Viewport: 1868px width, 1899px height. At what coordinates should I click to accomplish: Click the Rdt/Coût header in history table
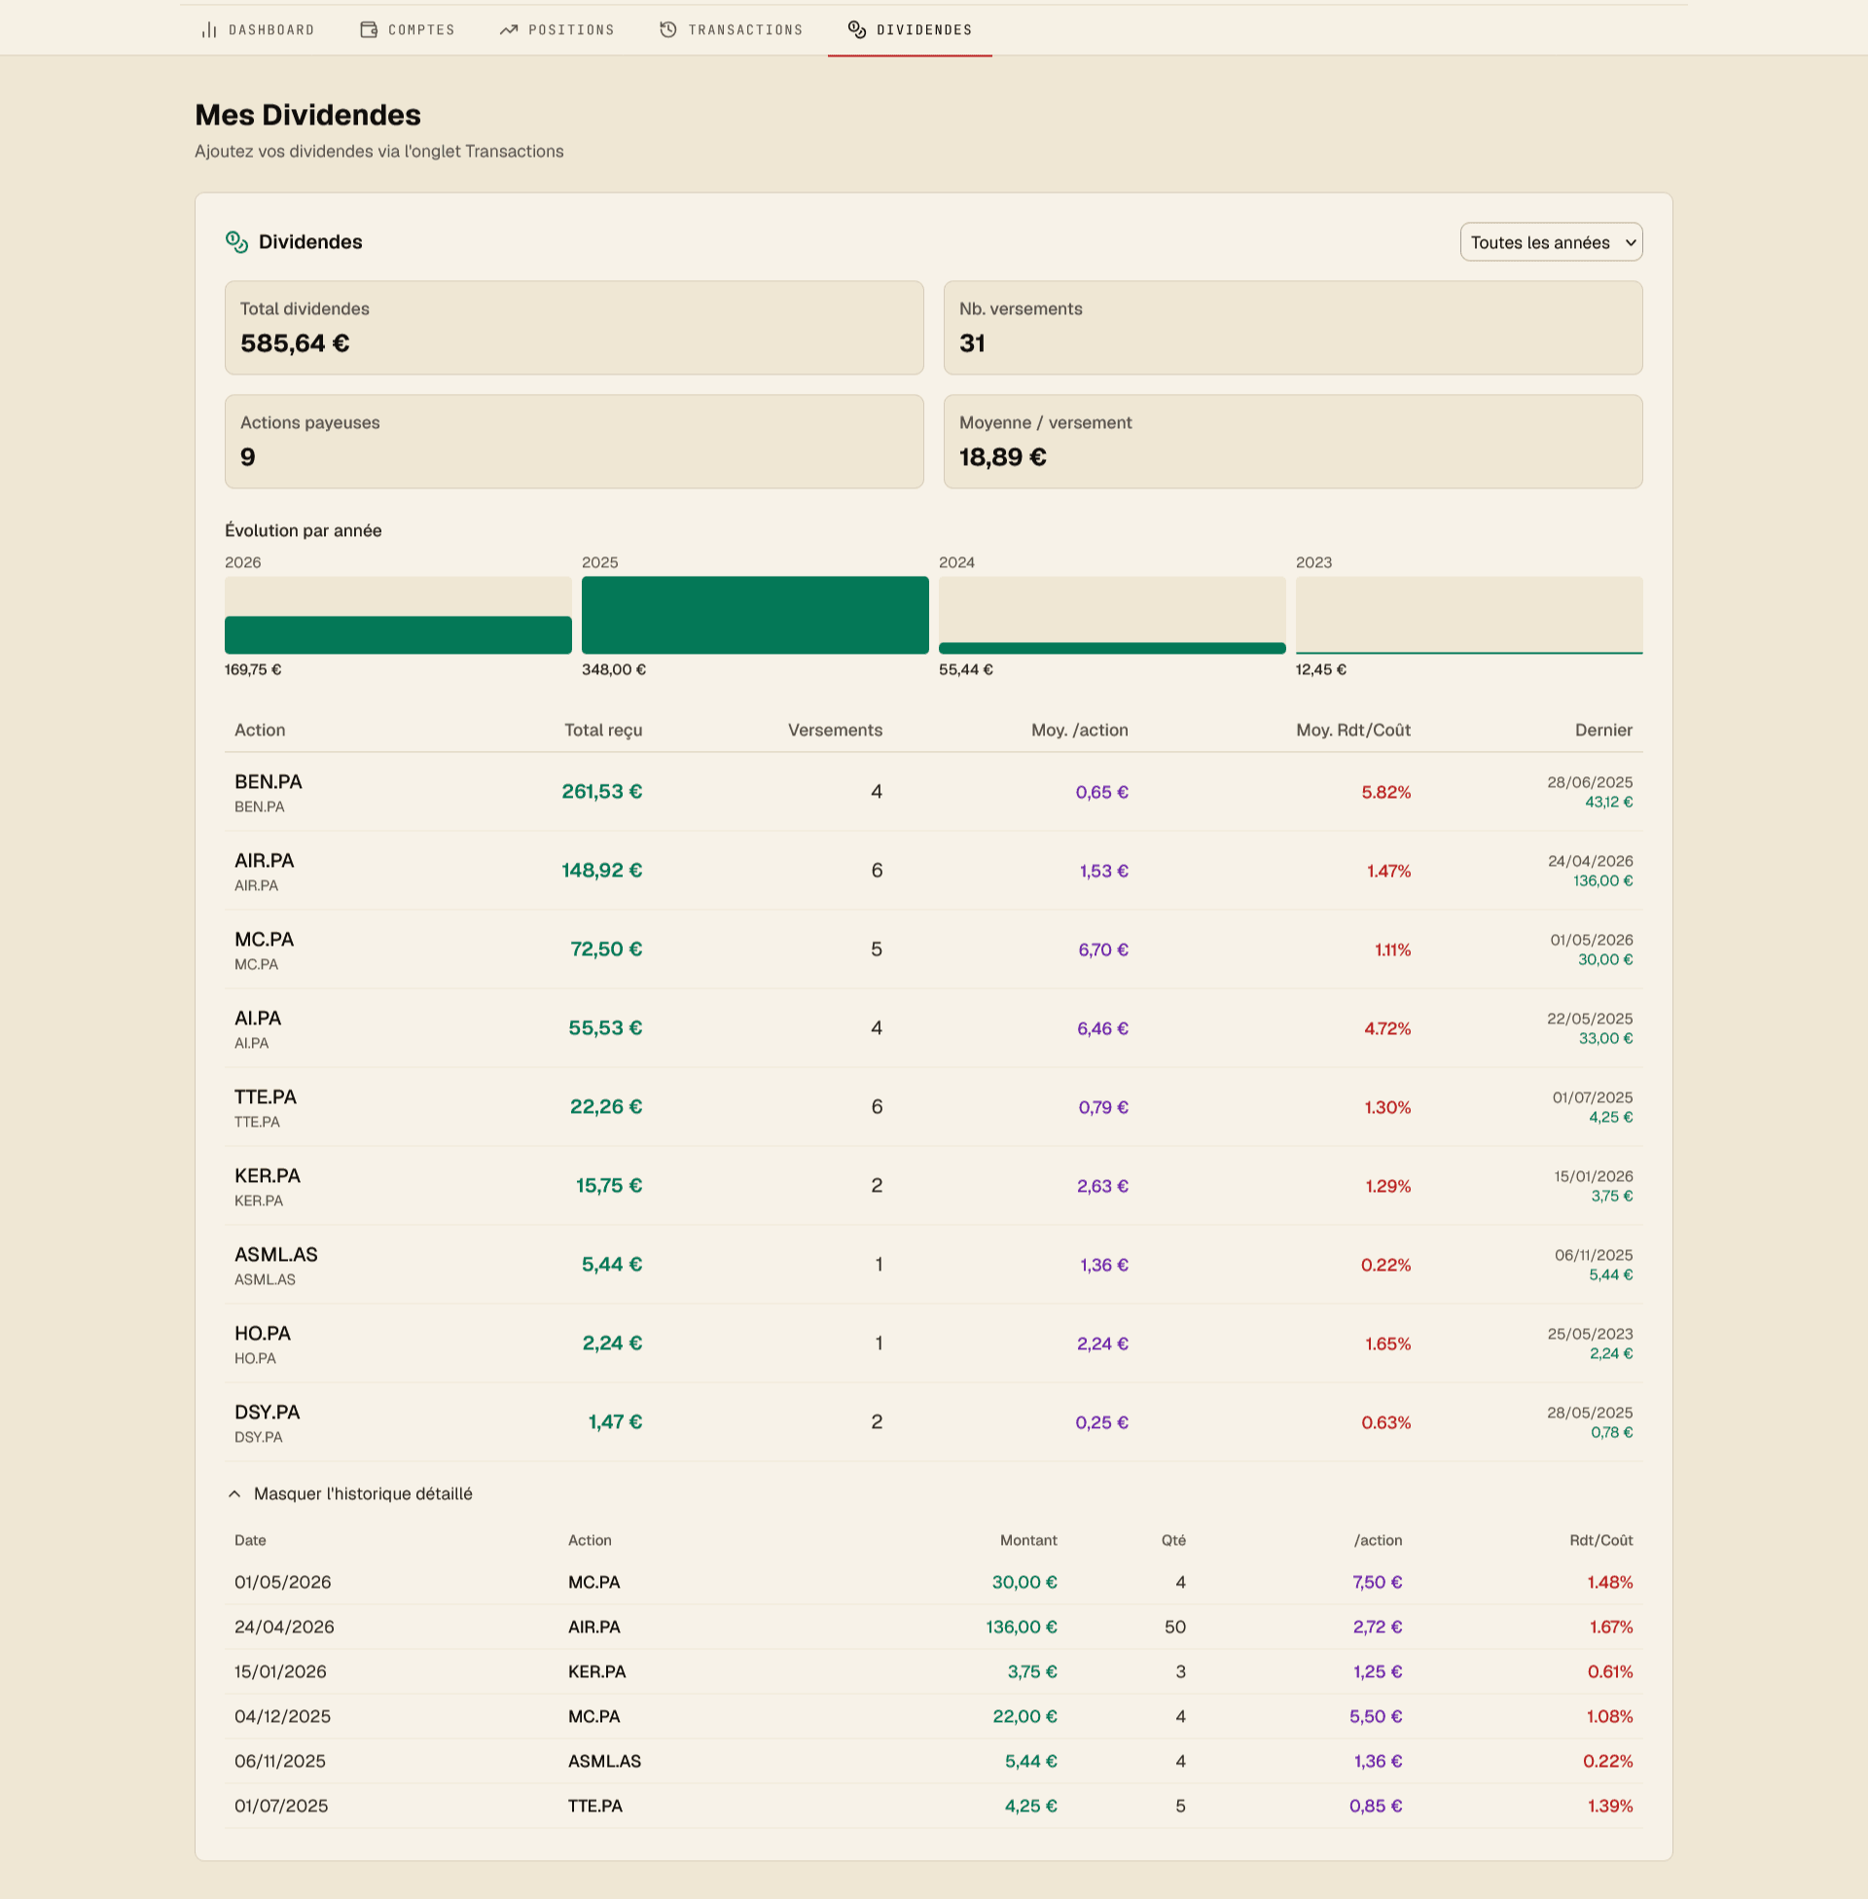pyautogui.click(x=1601, y=1540)
